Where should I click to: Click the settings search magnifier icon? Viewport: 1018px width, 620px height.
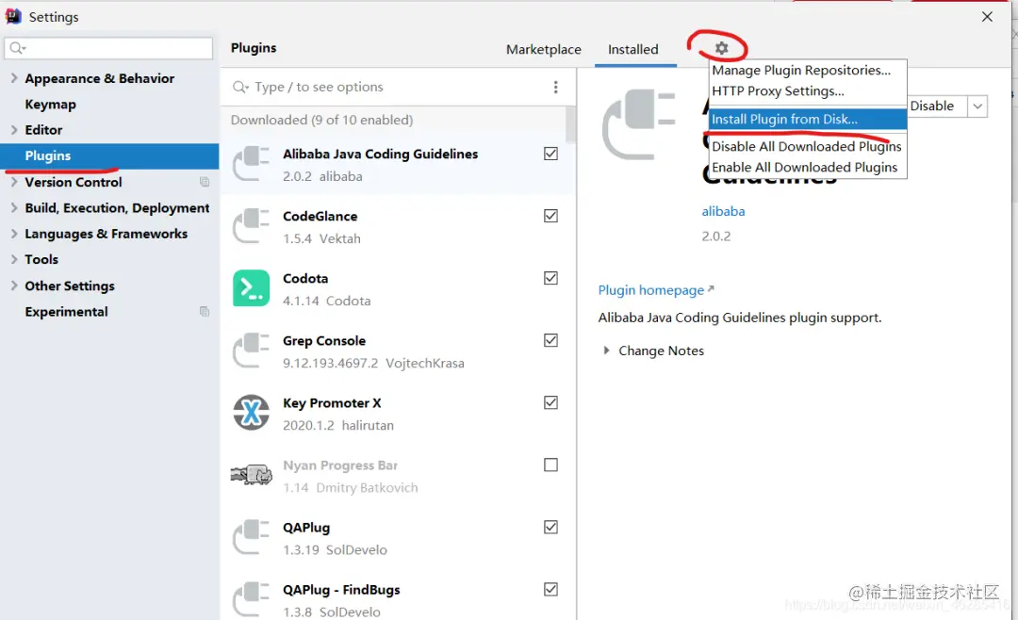coord(18,48)
